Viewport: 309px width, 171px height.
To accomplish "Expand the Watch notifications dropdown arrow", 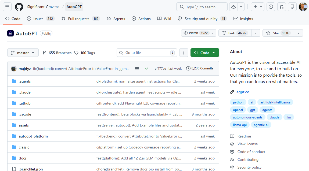I will 213,33.
